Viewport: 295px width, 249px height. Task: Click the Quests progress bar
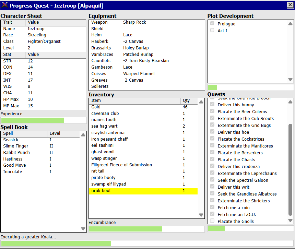(251, 228)
